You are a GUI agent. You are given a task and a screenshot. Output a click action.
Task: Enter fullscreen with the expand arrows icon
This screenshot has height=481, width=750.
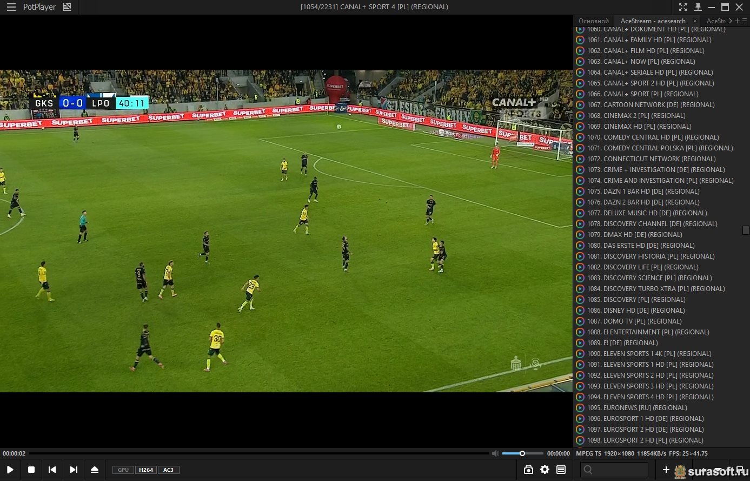[683, 7]
